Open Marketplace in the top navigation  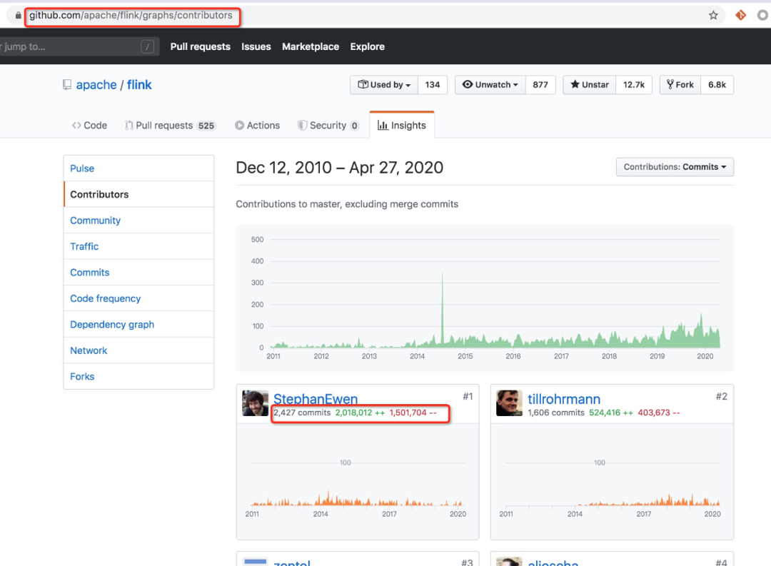pyautogui.click(x=311, y=46)
